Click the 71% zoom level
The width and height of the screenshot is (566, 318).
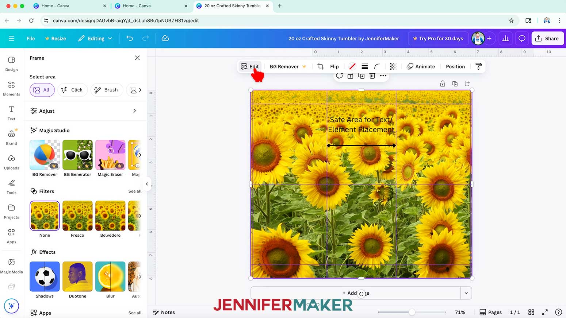[460, 312]
